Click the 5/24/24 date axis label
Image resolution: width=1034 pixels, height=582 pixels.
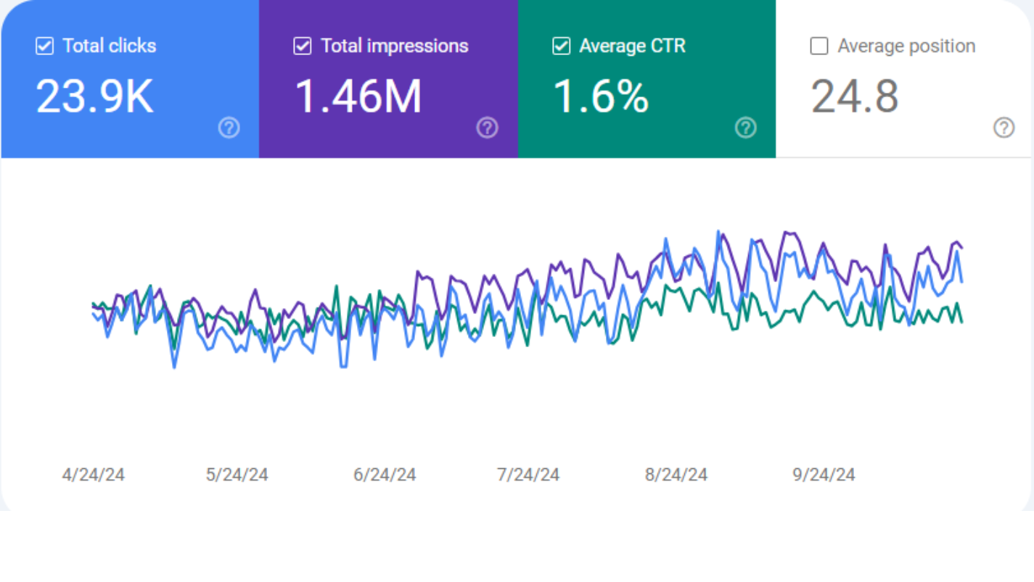237,475
